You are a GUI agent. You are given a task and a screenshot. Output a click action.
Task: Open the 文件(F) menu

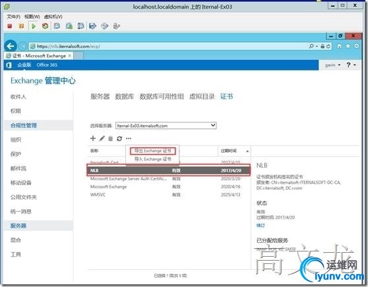[x=14, y=16]
